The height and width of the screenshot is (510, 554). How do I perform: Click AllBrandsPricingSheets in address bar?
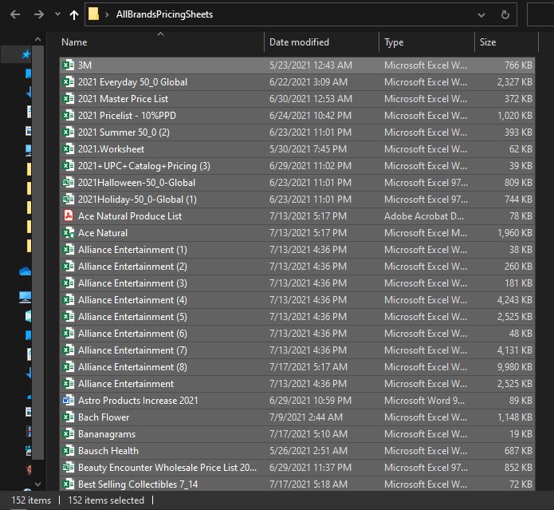tap(164, 14)
